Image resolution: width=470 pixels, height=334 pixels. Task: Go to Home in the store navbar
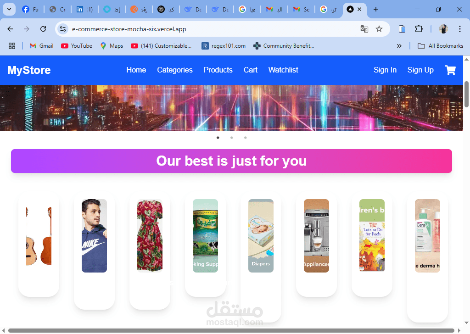136,70
